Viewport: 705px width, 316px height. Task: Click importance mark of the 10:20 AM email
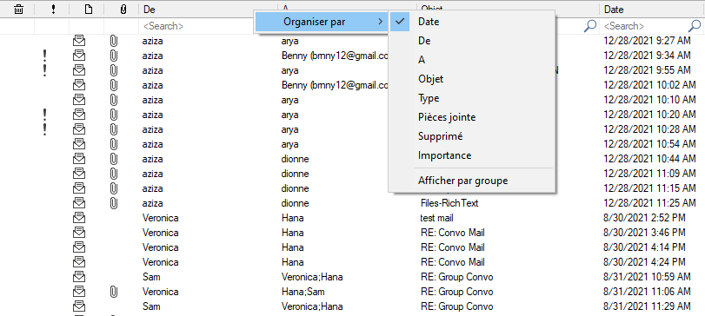(44, 115)
